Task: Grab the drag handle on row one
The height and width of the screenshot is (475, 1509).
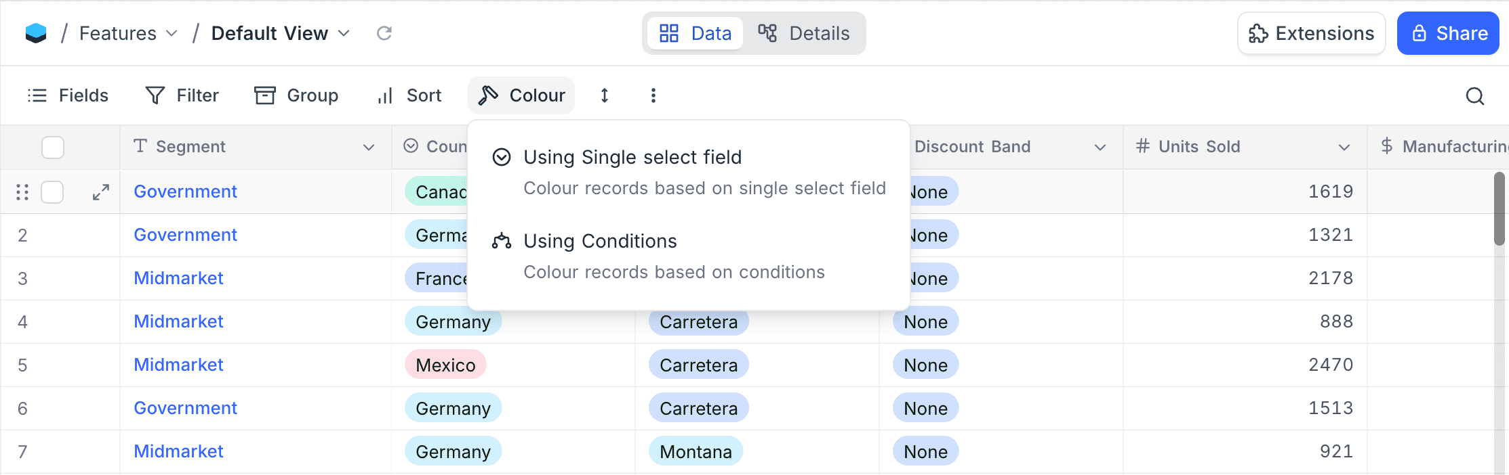Action: click(x=22, y=192)
